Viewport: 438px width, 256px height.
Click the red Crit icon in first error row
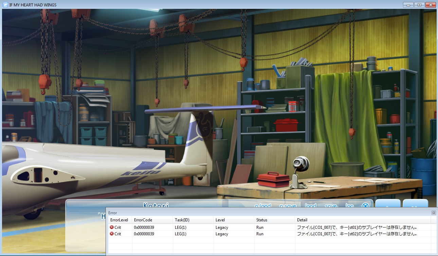112,227
